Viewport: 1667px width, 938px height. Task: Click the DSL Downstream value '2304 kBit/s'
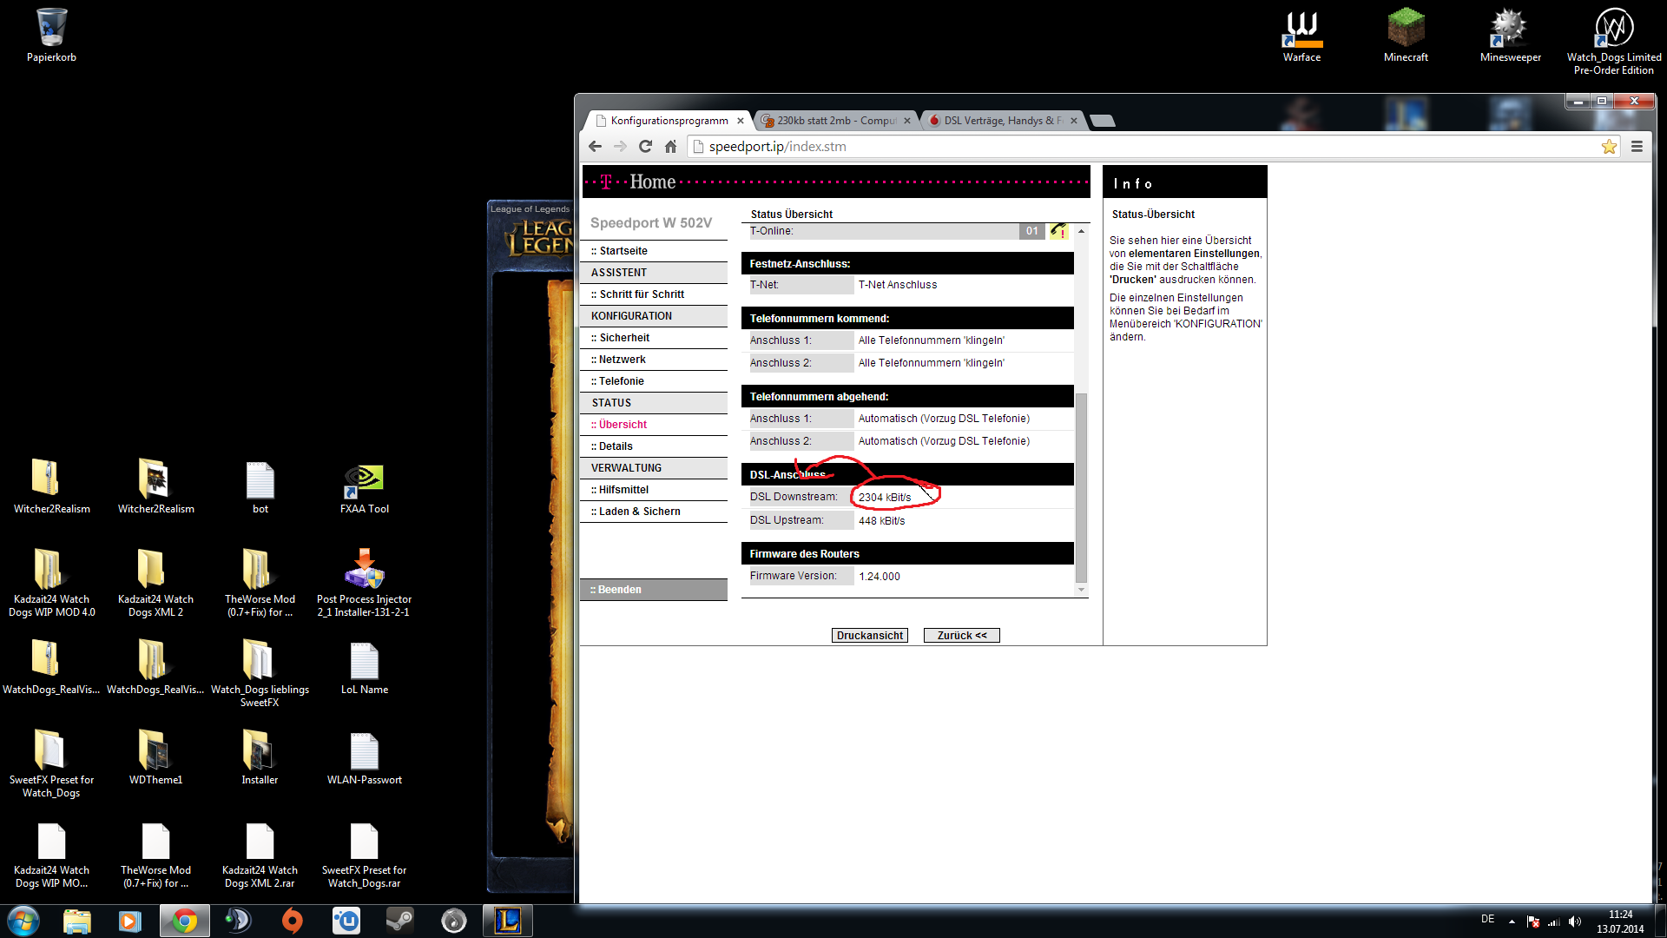[885, 498]
